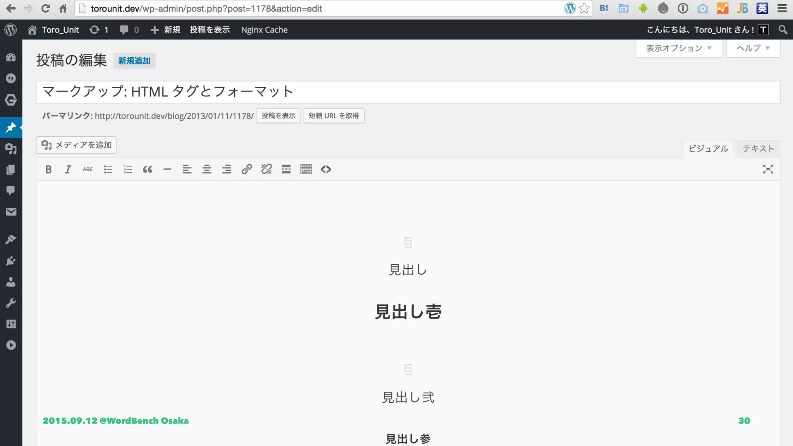Insert the Read More tag
This screenshot has width=793, height=446.
click(286, 169)
